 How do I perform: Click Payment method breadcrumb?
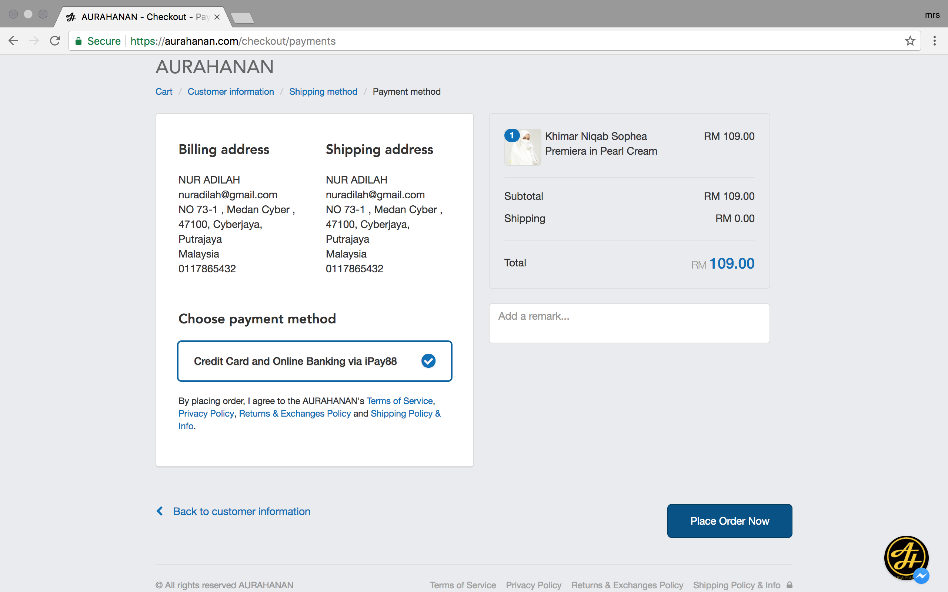tap(407, 92)
